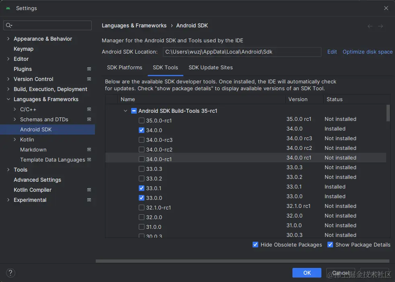Expand Appearance & Behavior section
Image resolution: width=395 pixels, height=282 pixels.
coord(8,39)
